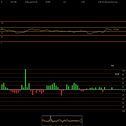Viewport: 126px width, 126px height.
Task: Click the -100 label on MR axis
Action: click(123, 111)
